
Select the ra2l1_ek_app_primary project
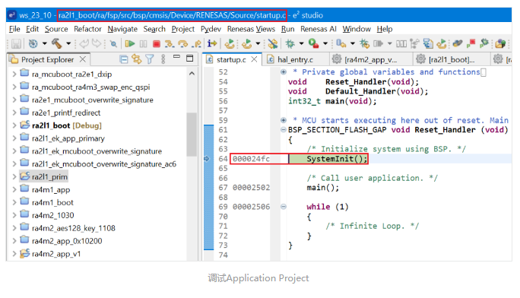click(x=68, y=138)
